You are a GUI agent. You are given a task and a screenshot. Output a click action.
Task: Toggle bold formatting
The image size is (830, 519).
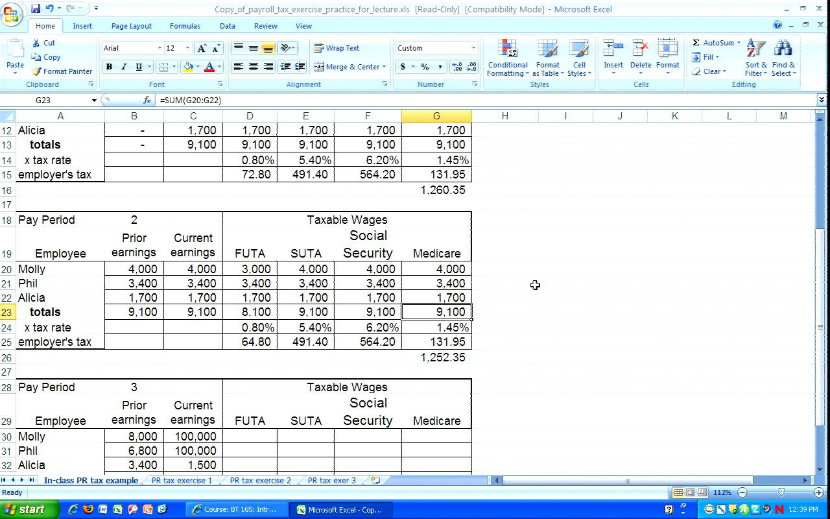109,67
